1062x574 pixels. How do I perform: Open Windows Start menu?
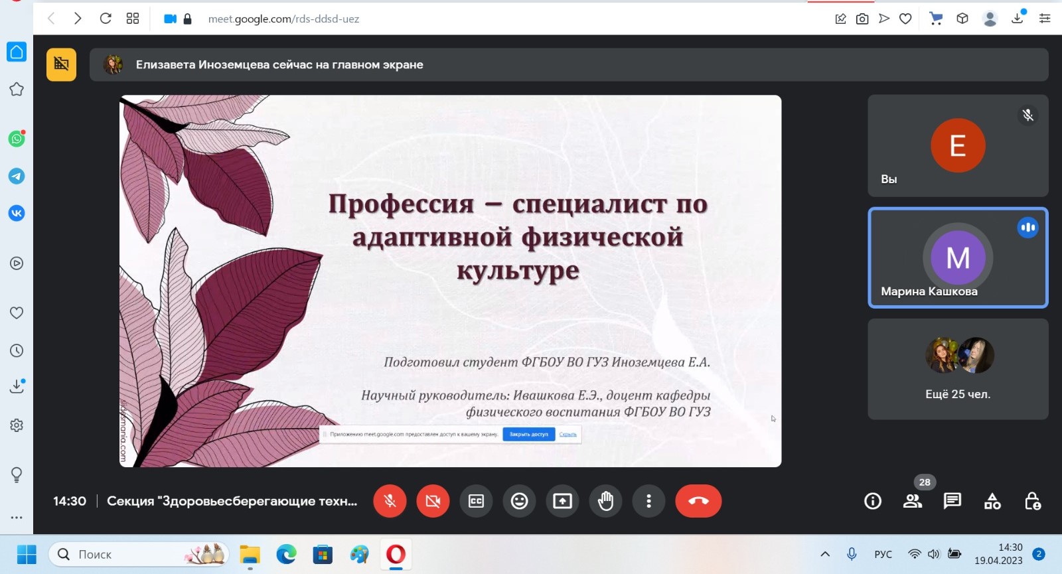[x=27, y=554]
